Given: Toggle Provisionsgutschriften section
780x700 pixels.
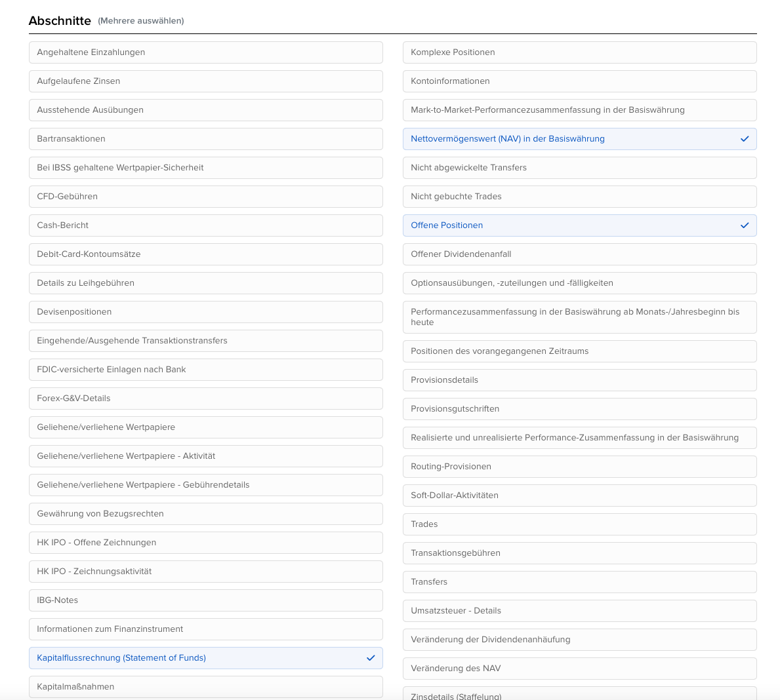Looking at the screenshot, I should click(579, 409).
